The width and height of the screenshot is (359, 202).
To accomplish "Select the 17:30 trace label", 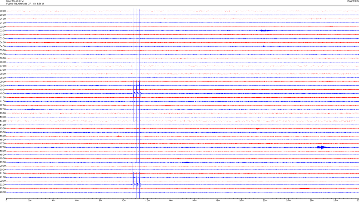I will (3, 147).
